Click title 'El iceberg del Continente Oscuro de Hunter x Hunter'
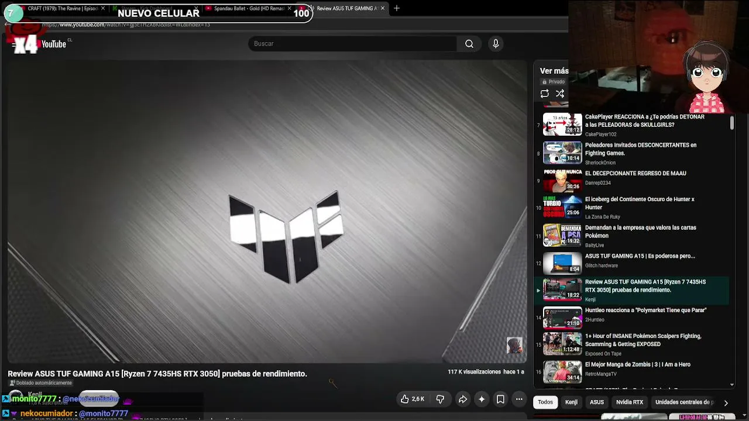This screenshot has width=749, height=421. click(640, 203)
